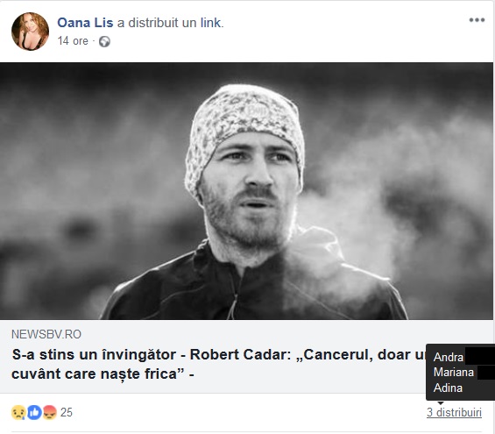Click the blue Like reaction icon
This screenshot has height=434, width=495.
(x=34, y=413)
